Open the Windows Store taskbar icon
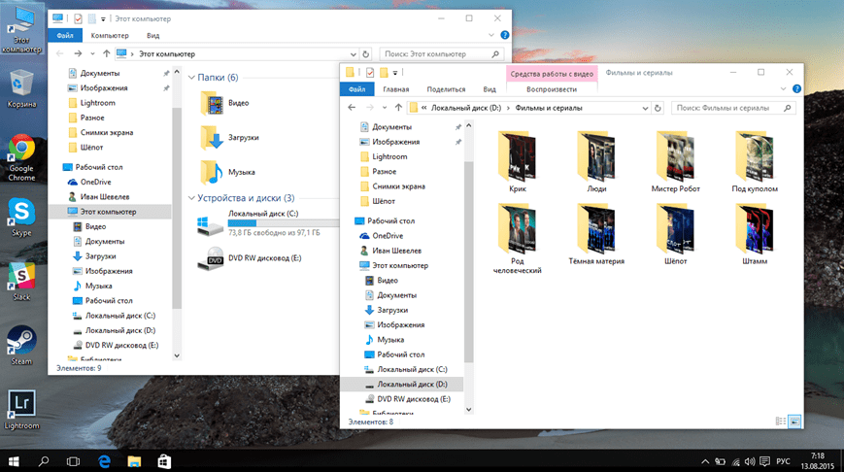The image size is (844, 472). (x=164, y=460)
